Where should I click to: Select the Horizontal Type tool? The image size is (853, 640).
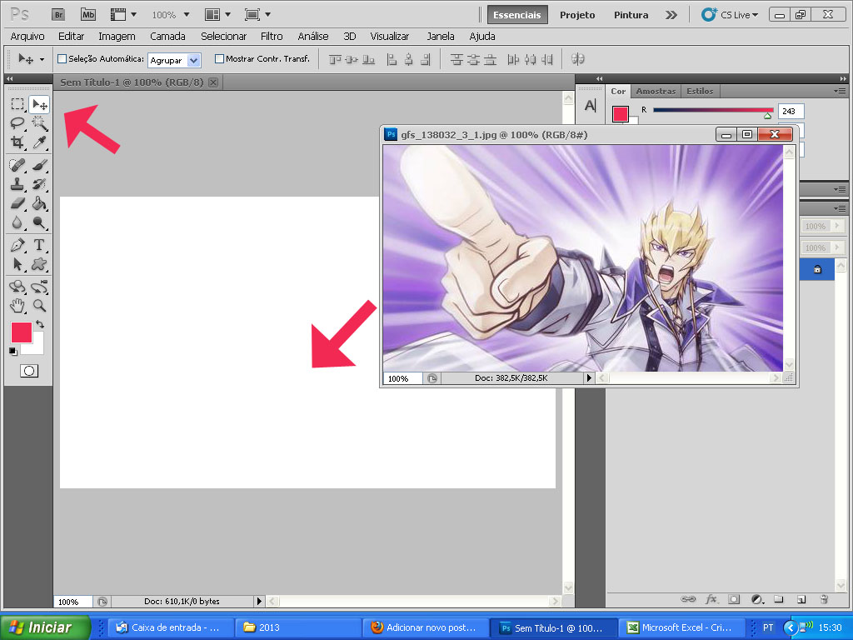(39, 245)
